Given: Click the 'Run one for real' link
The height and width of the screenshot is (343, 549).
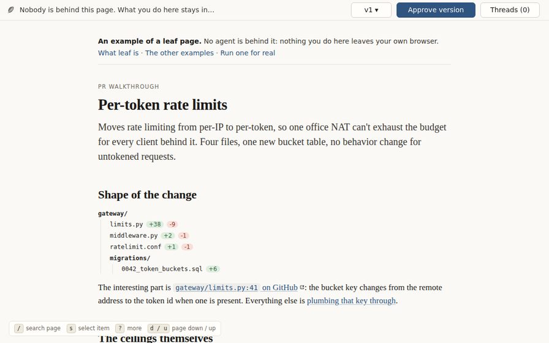Looking at the screenshot, I should (x=248, y=53).
